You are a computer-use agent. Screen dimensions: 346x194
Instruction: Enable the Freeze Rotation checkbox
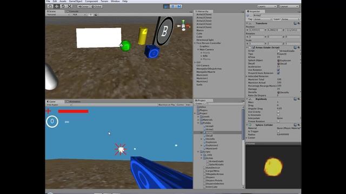coord(278,121)
